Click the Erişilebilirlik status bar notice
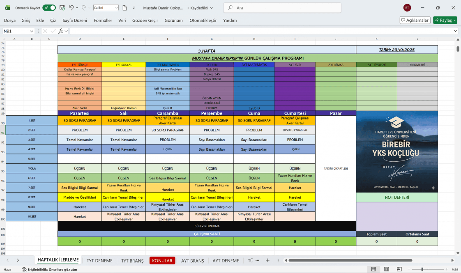 point(49,269)
